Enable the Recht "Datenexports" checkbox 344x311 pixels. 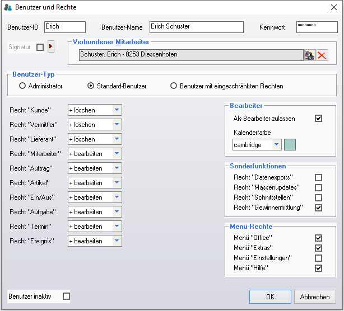click(318, 178)
